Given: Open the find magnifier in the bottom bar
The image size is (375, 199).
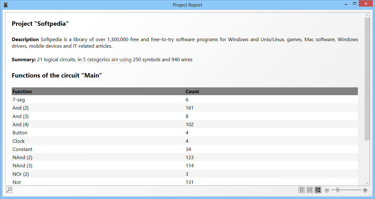Looking at the screenshot, I should [x=9, y=190].
